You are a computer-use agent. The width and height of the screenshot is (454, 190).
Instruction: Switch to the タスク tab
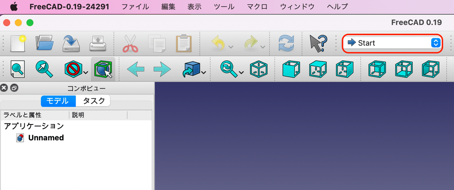pos(93,101)
